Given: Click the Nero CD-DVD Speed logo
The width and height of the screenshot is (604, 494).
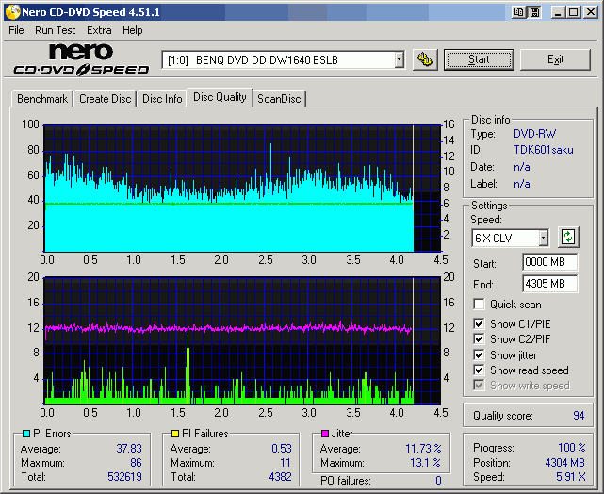Looking at the screenshot, I should point(81,59).
